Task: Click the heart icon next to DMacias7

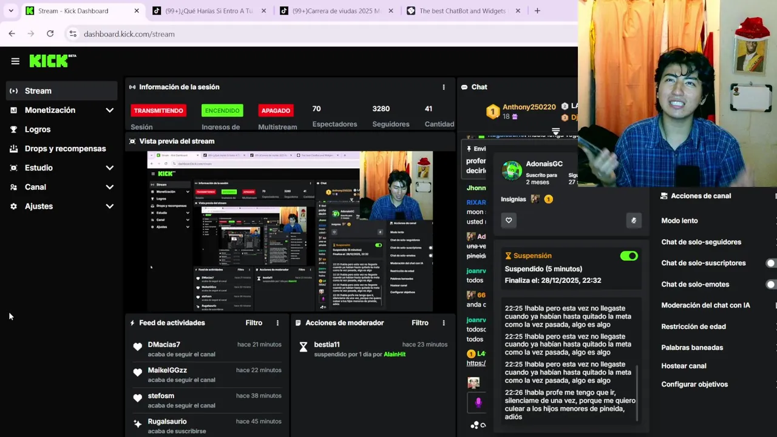Action: click(138, 347)
